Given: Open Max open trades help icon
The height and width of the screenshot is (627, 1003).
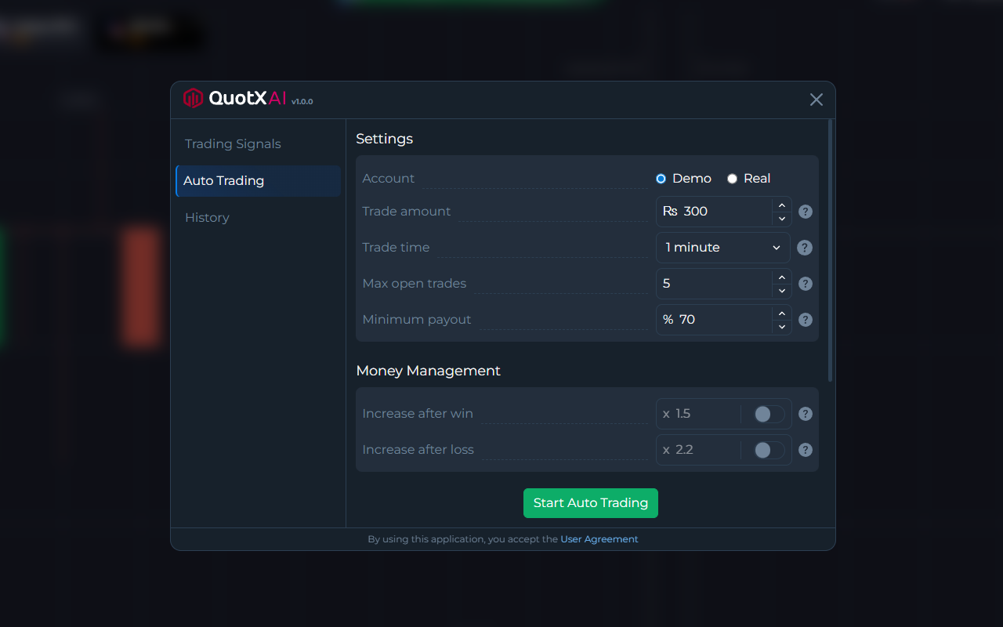Looking at the screenshot, I should 805,284.
